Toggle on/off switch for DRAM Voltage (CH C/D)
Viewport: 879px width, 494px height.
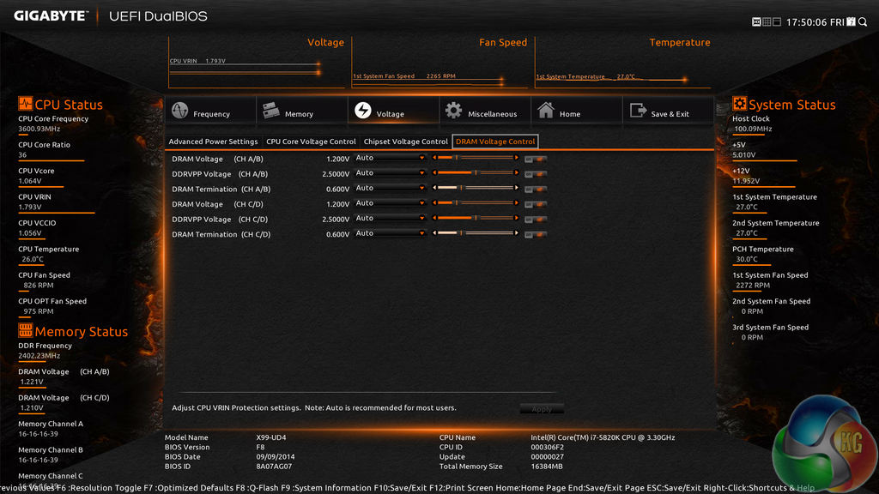click(536, 204)
